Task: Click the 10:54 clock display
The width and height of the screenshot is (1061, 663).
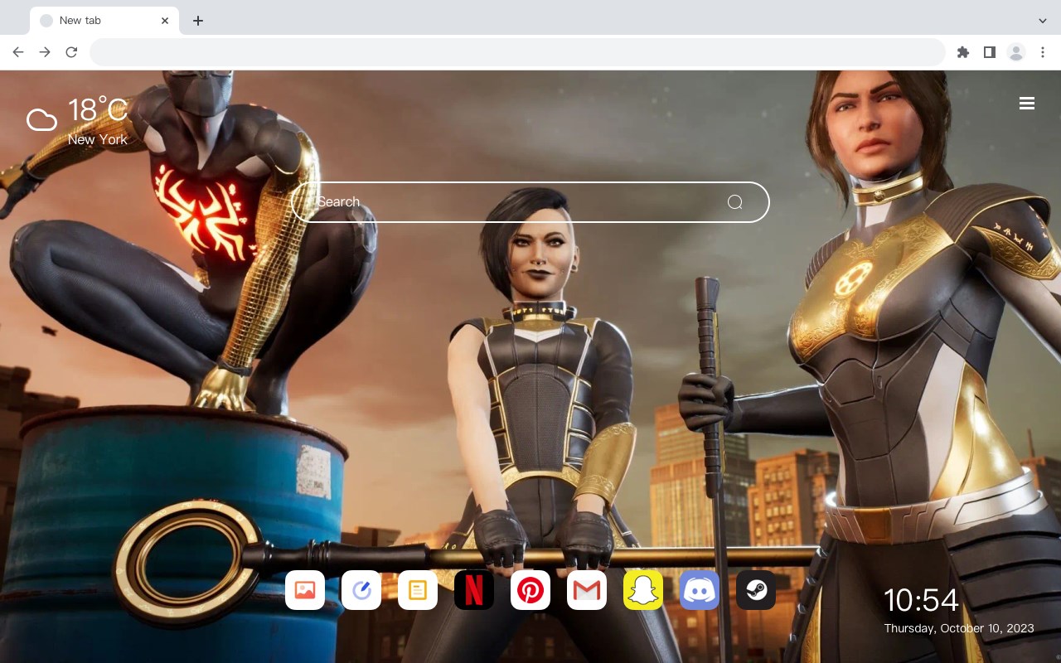Action: click(x=921, y=600)
